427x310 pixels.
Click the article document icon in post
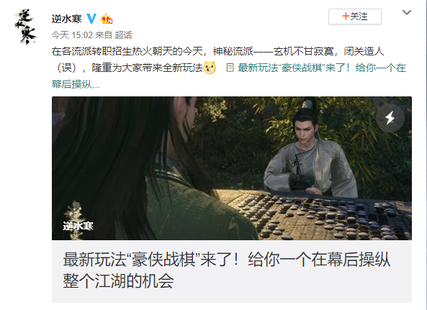tap(230, 68)
